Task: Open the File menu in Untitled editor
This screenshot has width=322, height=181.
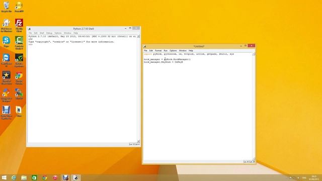Action: tap(145, 50)
